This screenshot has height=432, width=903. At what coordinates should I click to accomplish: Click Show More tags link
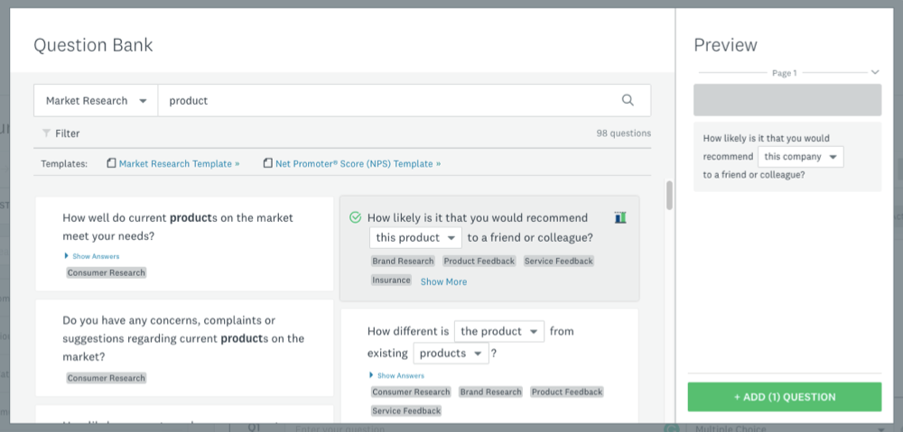[x=443, y=281]
